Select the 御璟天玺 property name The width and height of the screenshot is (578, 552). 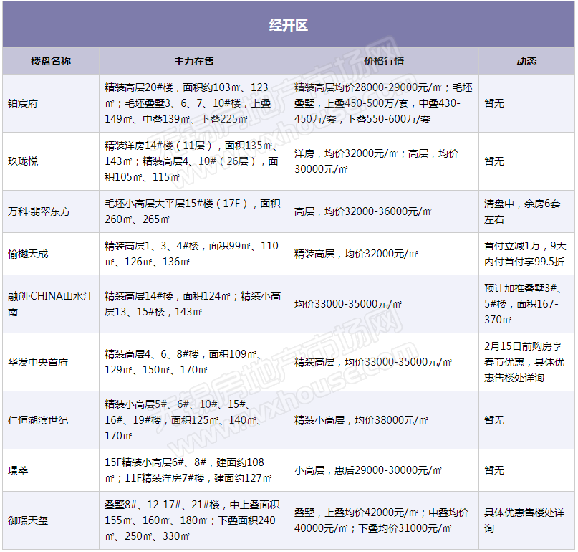(x=28, y=520)
